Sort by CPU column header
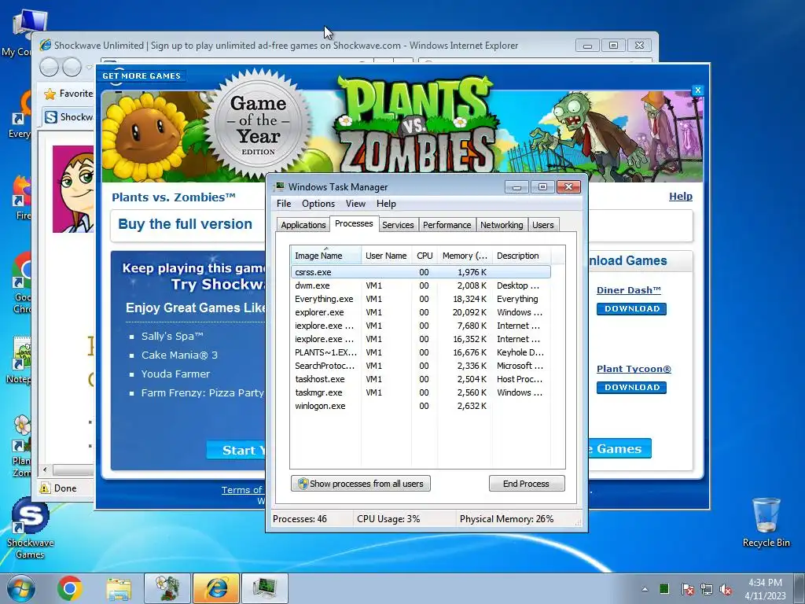 point(425,256)
